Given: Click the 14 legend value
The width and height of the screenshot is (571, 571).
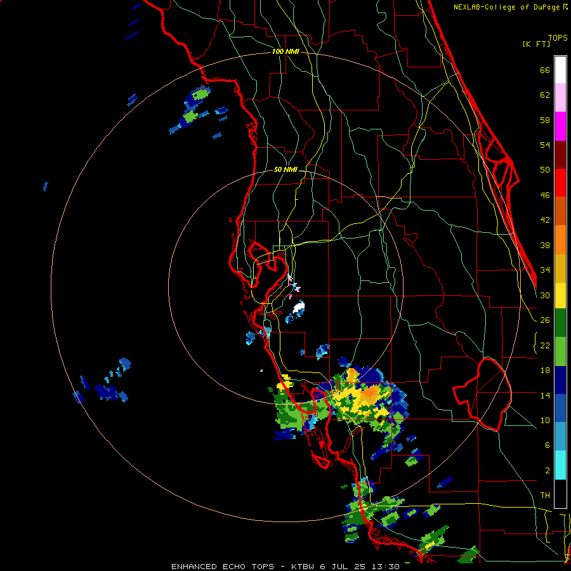Looking at the screenshot, I should (x=545, y=395).
